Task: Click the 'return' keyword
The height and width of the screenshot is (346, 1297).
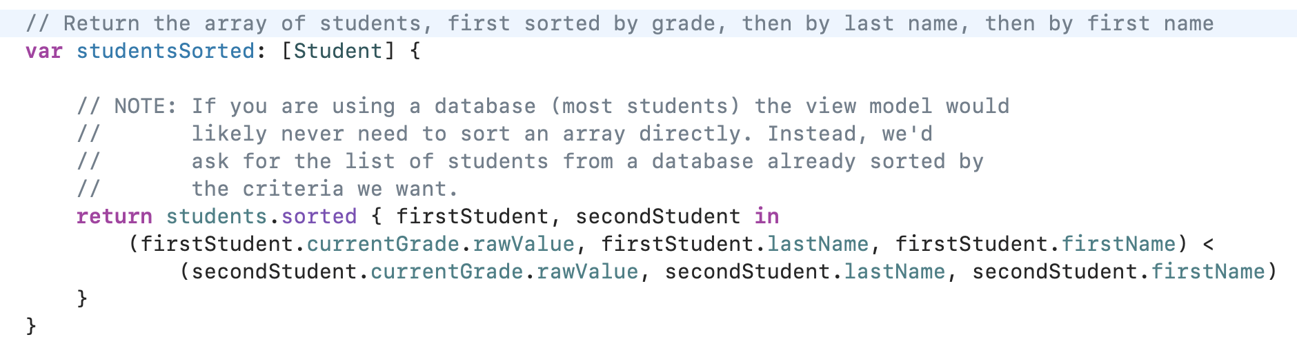Action: click(x=114, y=216)
